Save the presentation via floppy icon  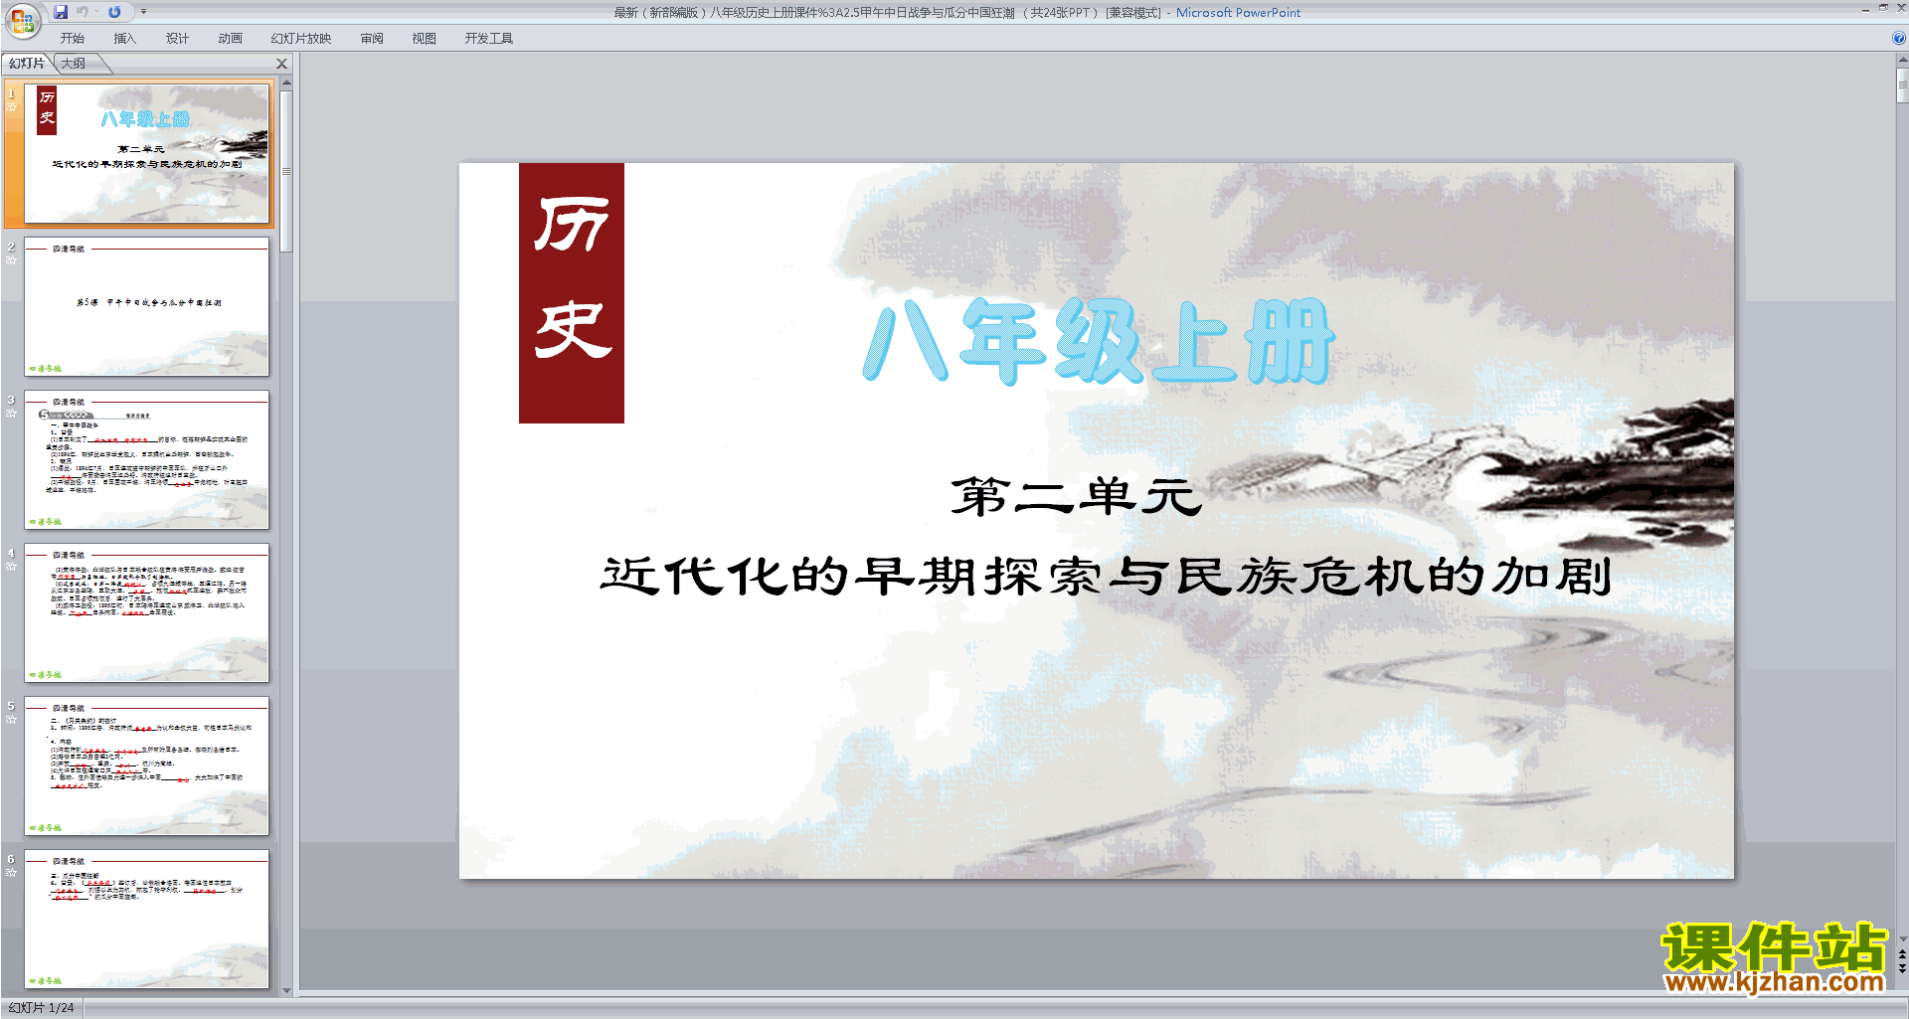click(x=61, y=12)
